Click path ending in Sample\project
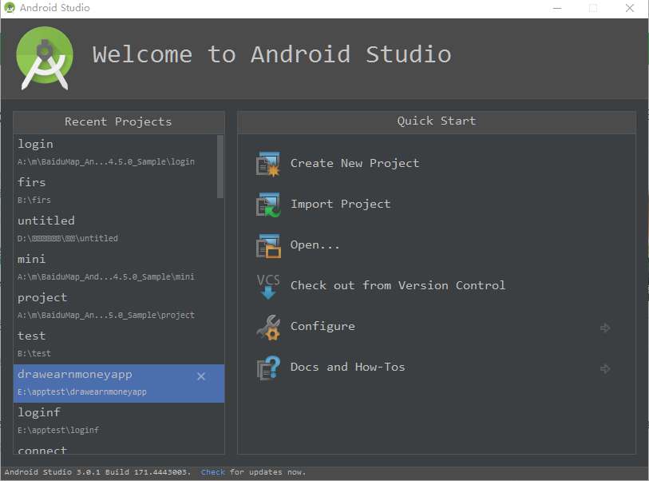The image size is (649, 481). point(105,316)
